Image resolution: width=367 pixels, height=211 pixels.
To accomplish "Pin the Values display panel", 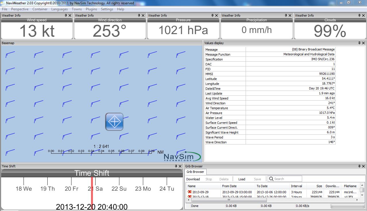I will 359,43.
